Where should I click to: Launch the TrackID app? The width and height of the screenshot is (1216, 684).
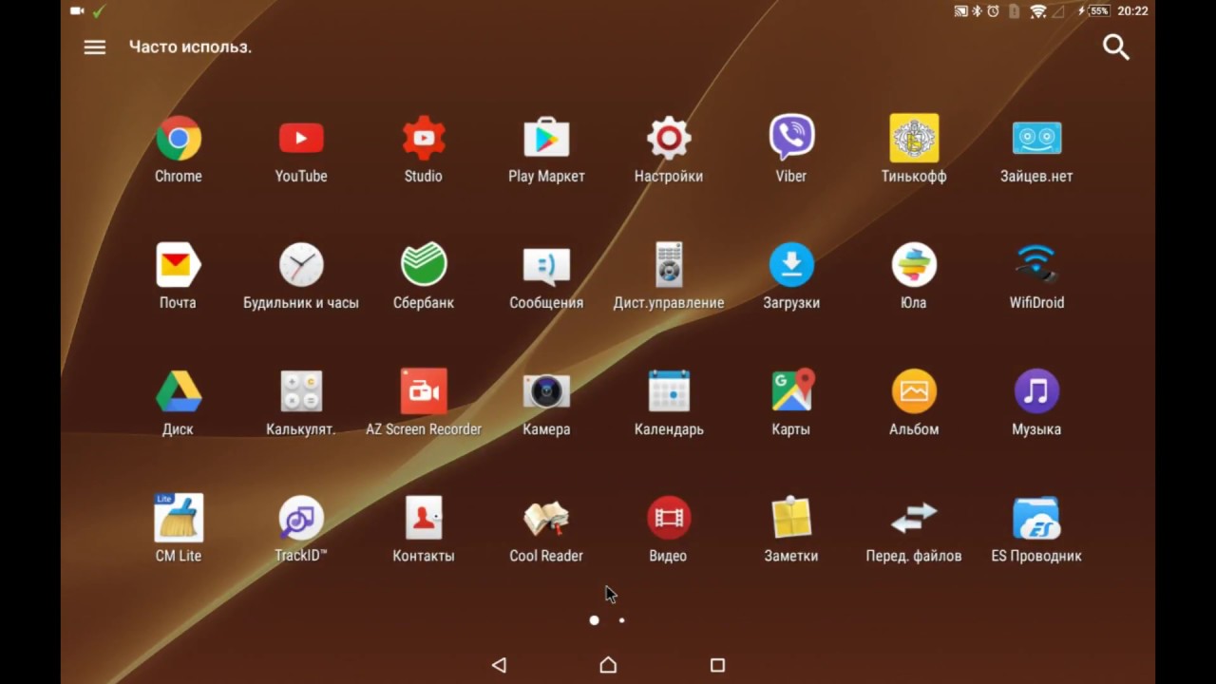(x=301, y=518)
